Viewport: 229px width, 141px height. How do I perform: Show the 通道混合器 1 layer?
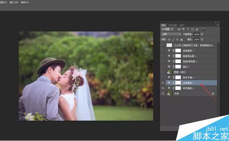click(163, 56)
